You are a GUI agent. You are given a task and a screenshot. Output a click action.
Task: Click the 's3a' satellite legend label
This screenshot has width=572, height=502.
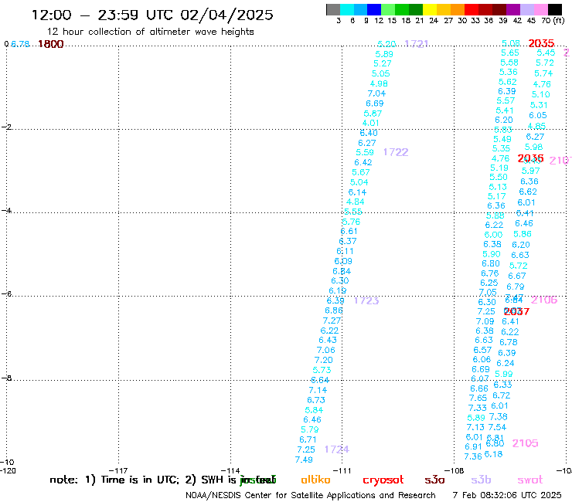[x=434, y=480]
